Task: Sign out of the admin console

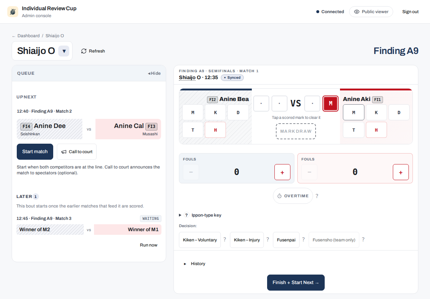Action: [x=410, y=12]
